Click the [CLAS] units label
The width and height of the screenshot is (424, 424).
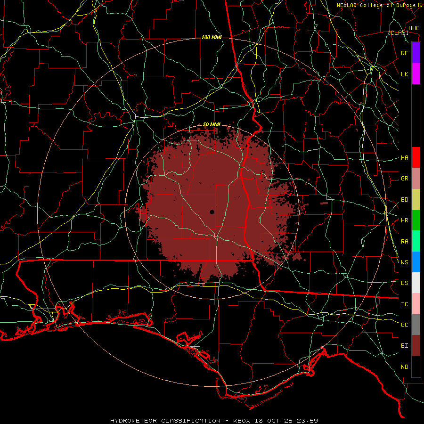pyautogui.click(x=398, y=33)
